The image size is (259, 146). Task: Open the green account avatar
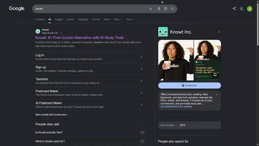(250, 9)
